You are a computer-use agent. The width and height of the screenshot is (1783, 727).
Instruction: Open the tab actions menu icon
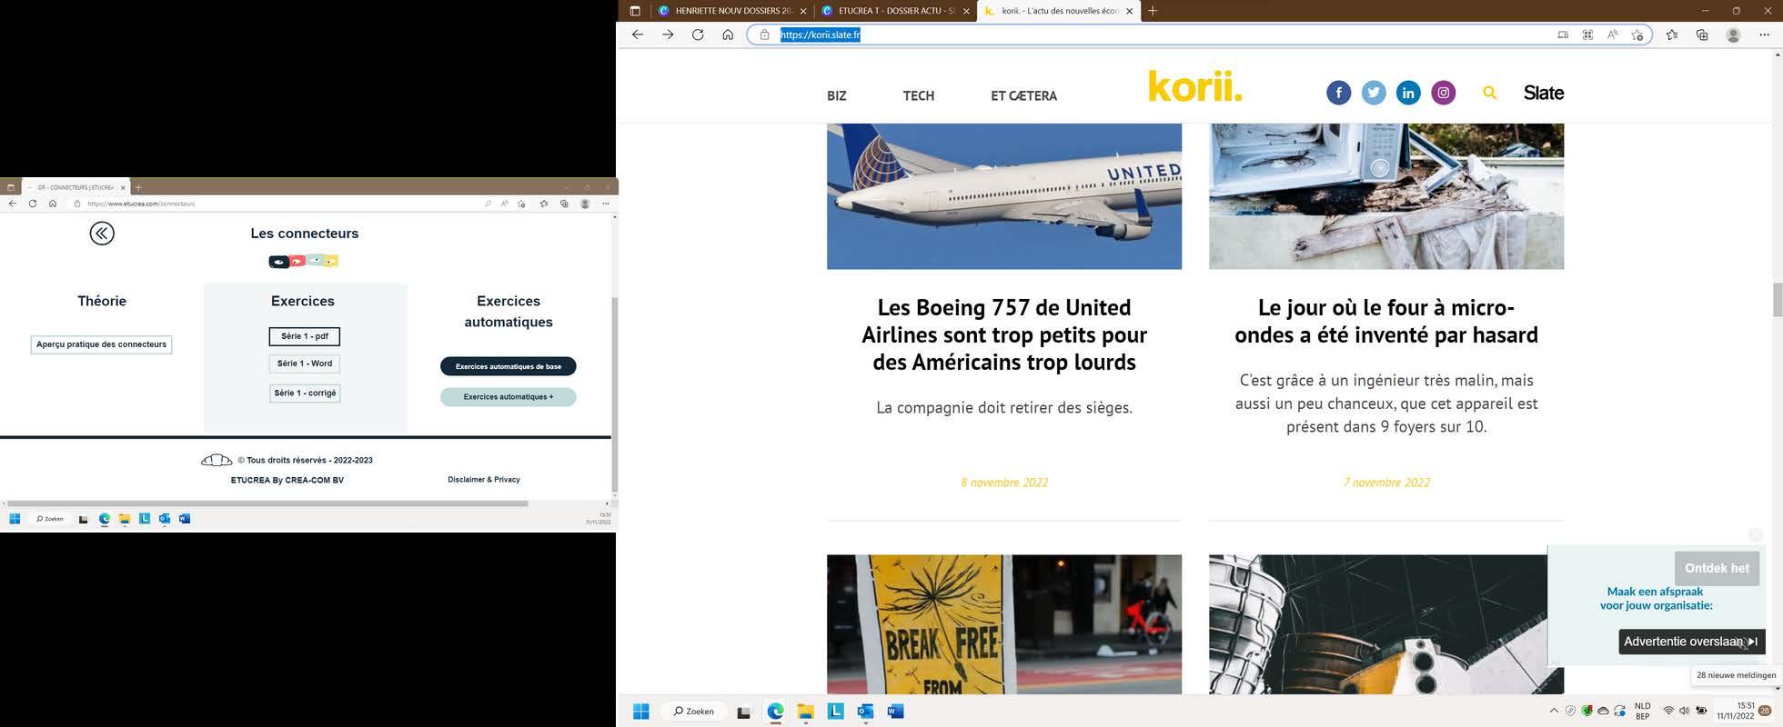[x=635, y=11]
